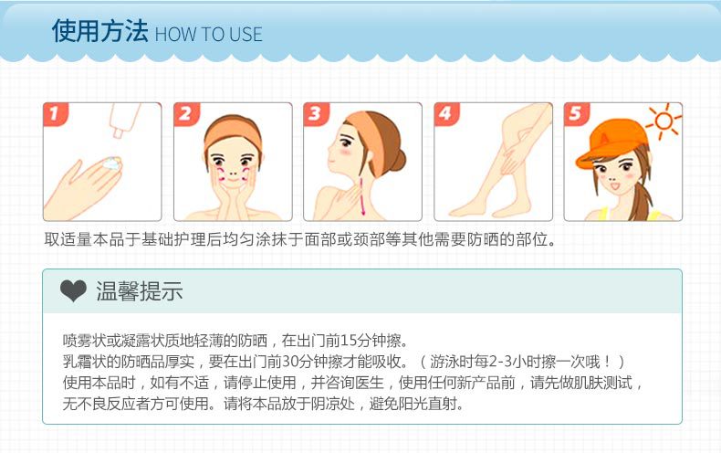Click the red number 5 badge
This screenshot has height=453, width=721.
(x=576, y=114)
